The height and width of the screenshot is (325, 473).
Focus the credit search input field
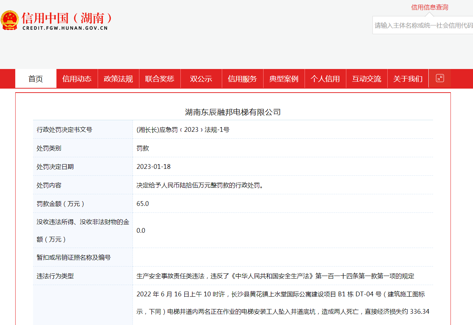point(423,25)
